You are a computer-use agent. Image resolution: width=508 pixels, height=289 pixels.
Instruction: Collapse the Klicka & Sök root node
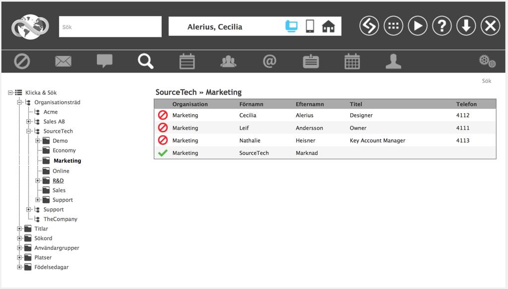(10, 93)
